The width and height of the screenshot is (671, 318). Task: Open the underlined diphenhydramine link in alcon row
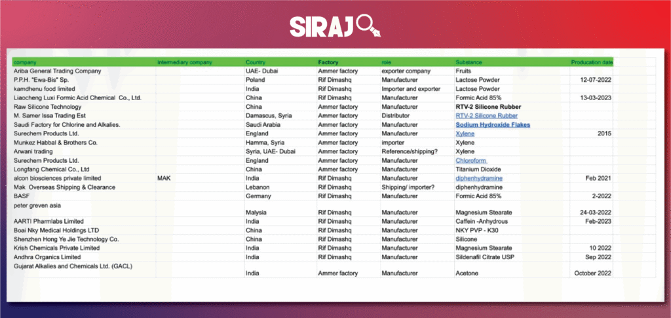click(x=479, y=178)
